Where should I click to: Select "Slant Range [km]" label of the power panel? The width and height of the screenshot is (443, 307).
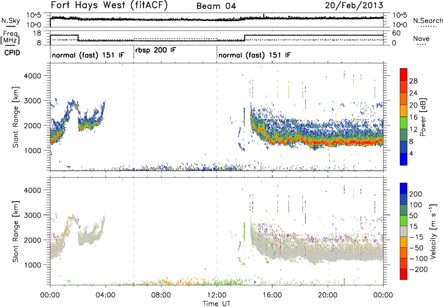pyautogui.click(x=16, y=117)
